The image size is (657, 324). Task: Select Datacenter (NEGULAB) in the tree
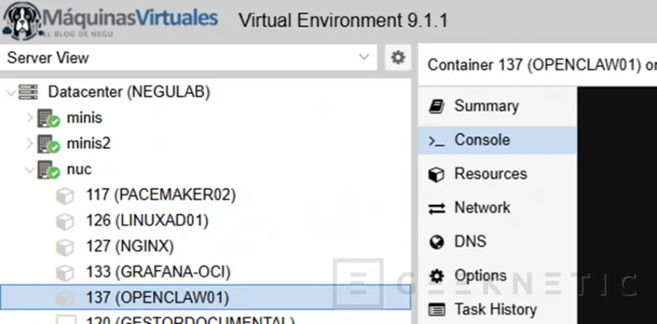click(x=129, y=92)
